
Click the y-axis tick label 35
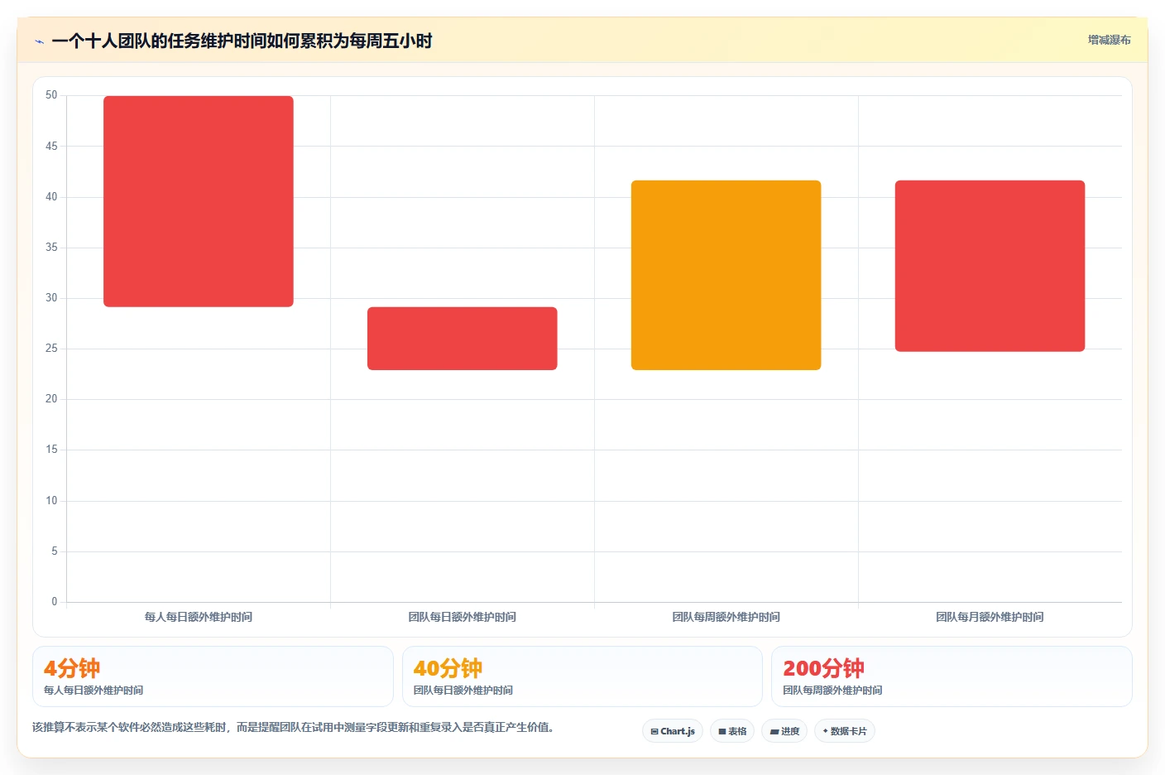click(x=51, y=248)
